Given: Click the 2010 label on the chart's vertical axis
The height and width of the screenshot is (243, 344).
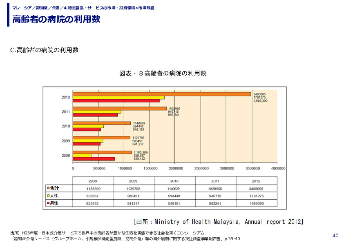Looking at the screenshot, I should point(66,126).
